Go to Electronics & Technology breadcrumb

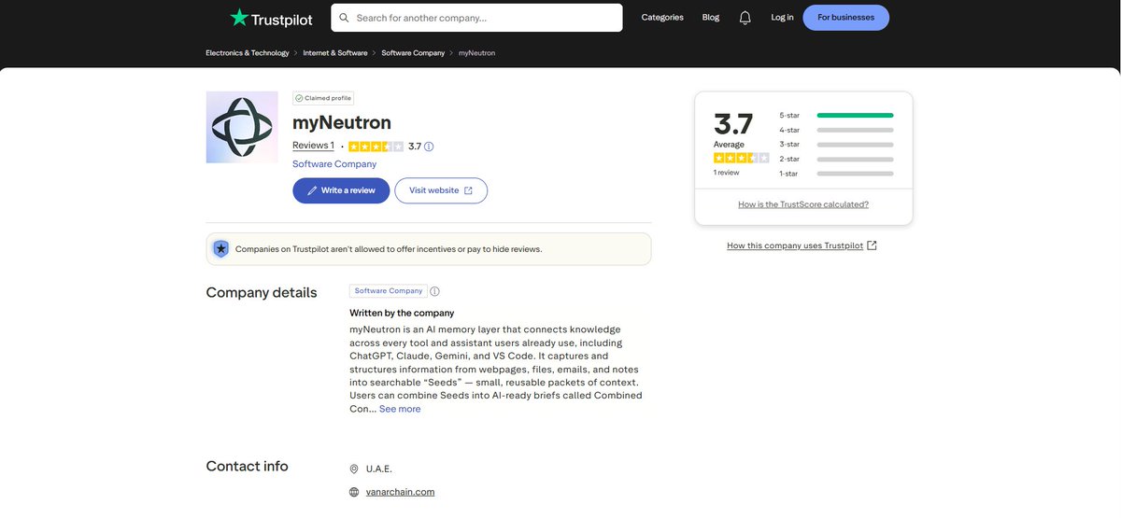click(248, 53)
